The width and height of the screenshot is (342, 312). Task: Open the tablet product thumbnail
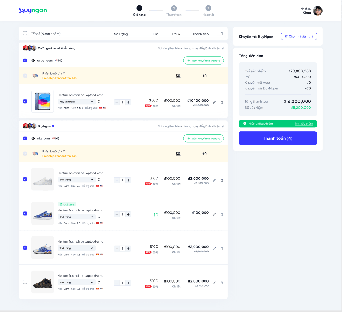click(42, 101)
